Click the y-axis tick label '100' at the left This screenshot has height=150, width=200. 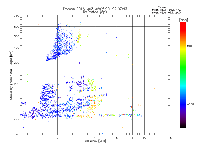pyautogui.click(x=16, y=120)
